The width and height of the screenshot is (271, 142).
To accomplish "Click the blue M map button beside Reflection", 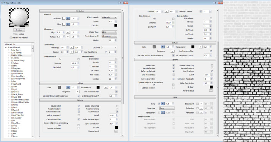I will (68, 18).
